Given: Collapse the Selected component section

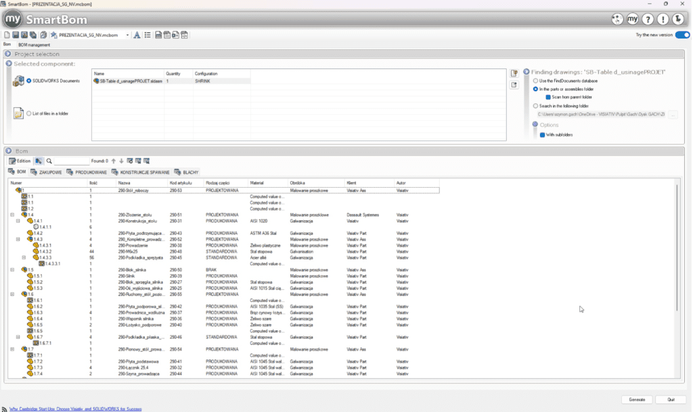Looking at the screenshot, I should [9, 63].
